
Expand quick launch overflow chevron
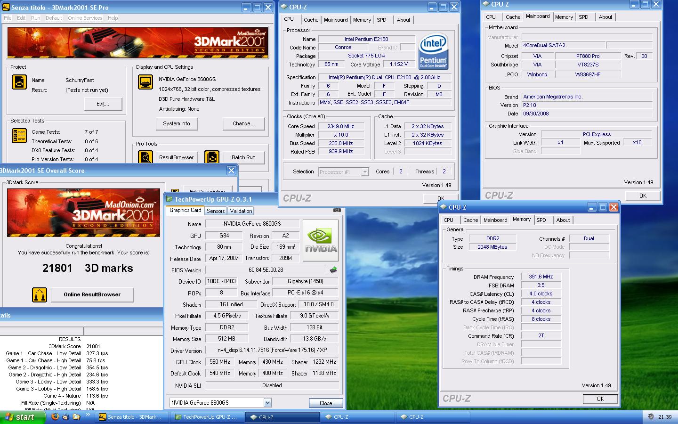point(88,415)
